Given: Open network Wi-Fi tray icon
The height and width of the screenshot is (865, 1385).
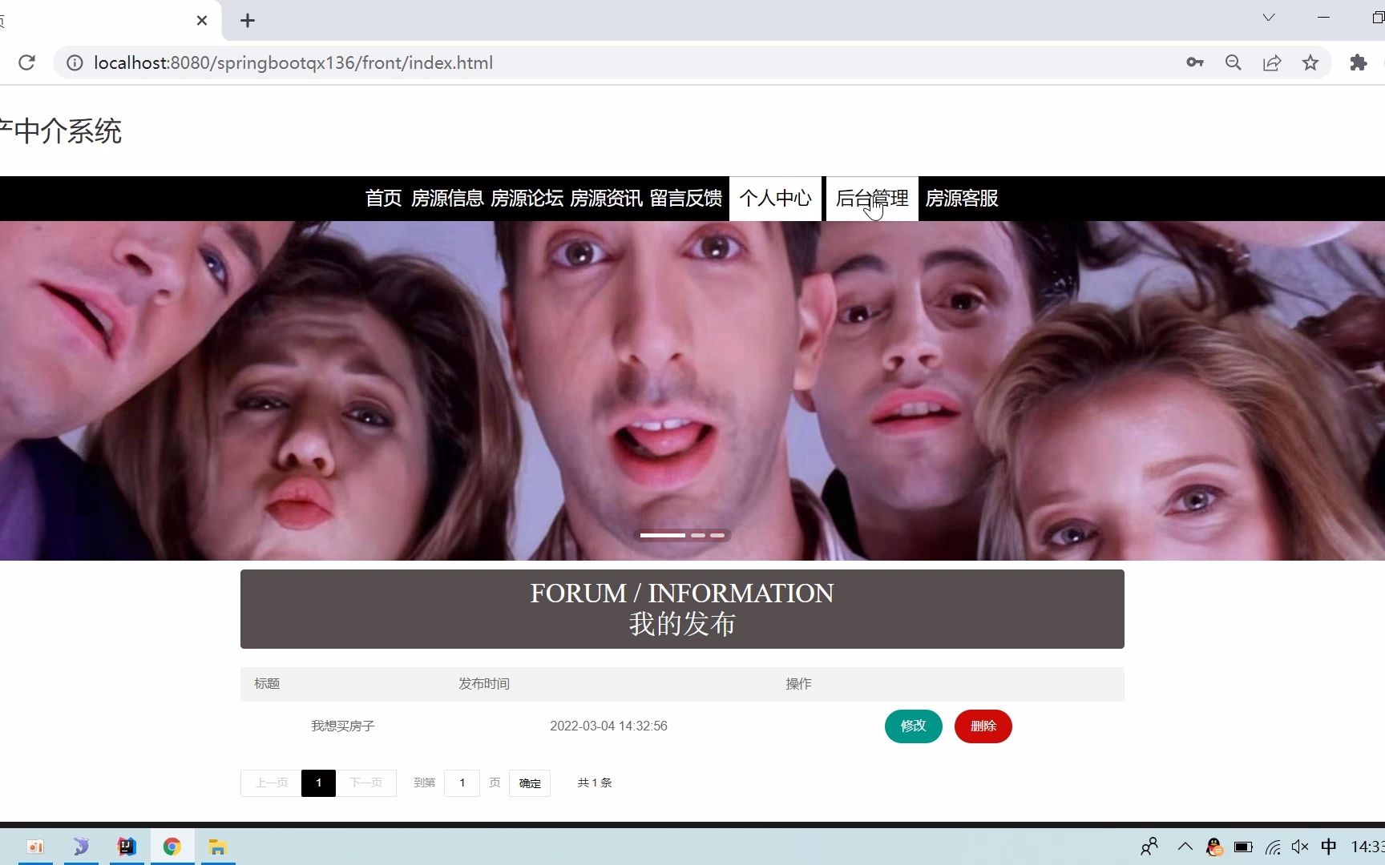Looking at the screenshot, I should [1273, 847].
